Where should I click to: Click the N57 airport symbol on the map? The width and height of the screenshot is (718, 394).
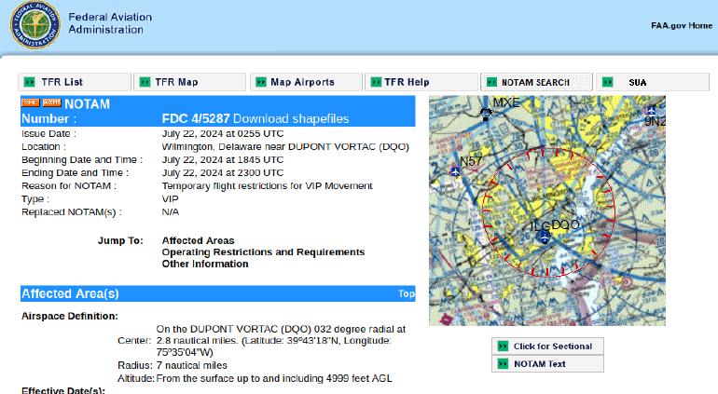point(455,171)
